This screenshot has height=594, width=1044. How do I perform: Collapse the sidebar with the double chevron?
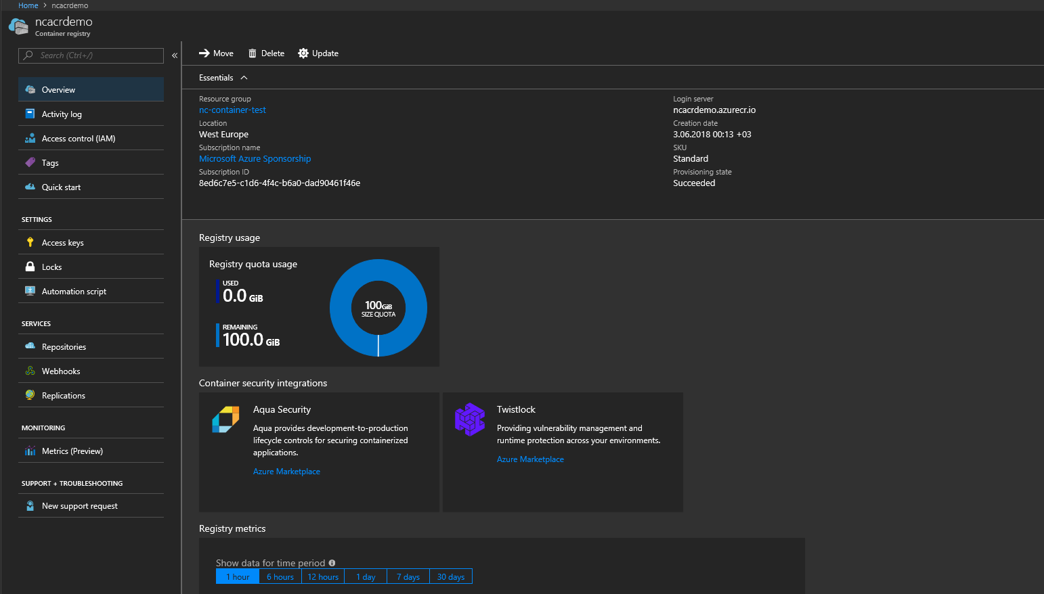point(175,55)
